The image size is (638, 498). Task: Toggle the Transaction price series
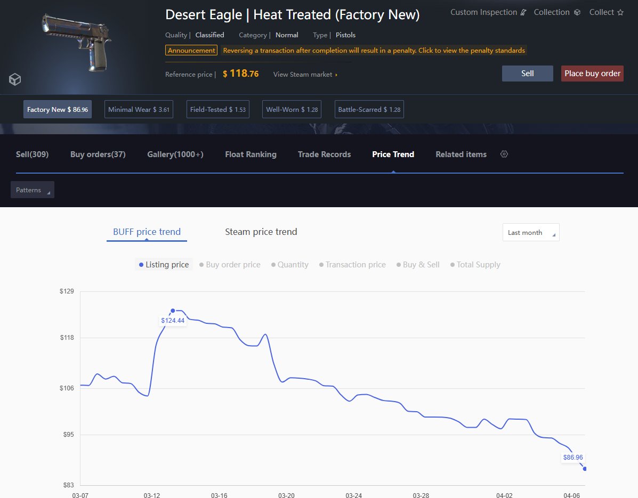point(352,265)
